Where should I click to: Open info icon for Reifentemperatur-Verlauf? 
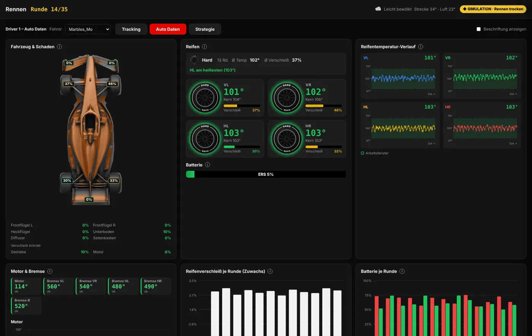420,47
